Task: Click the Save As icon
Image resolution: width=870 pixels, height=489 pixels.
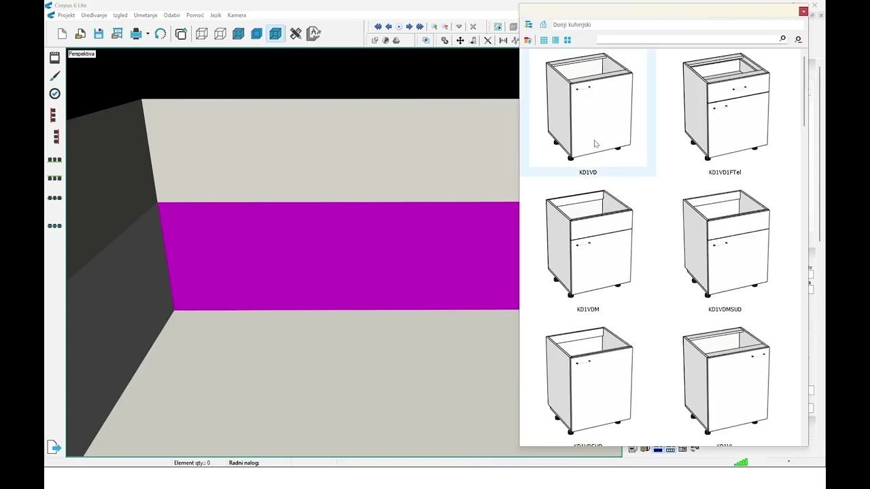Action: (117, 34)
